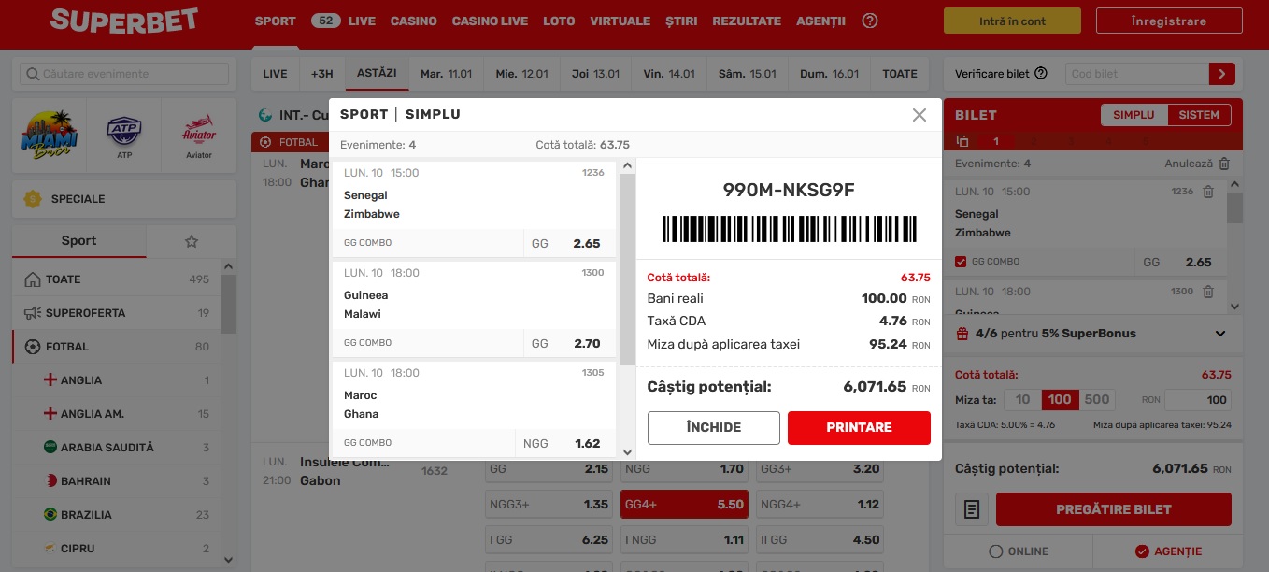Click the ÎNCHIDE button
This screenshot has width=1269, height=572.
(713, 427)
